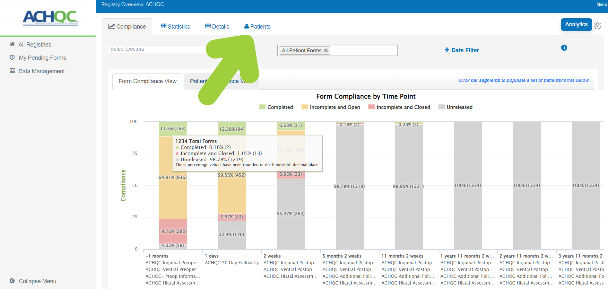The width and height of the screenshot is (608, 289).
Task: Toggle Incomplete and Closed legend swatch
Action: (371, 107)
